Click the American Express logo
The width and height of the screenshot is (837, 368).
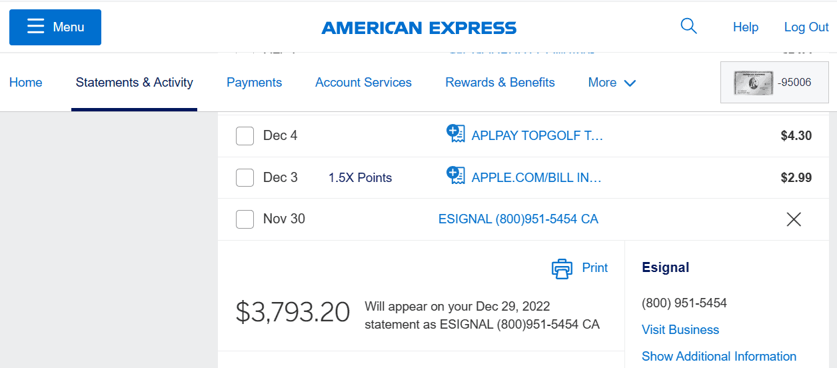point(419,28)
